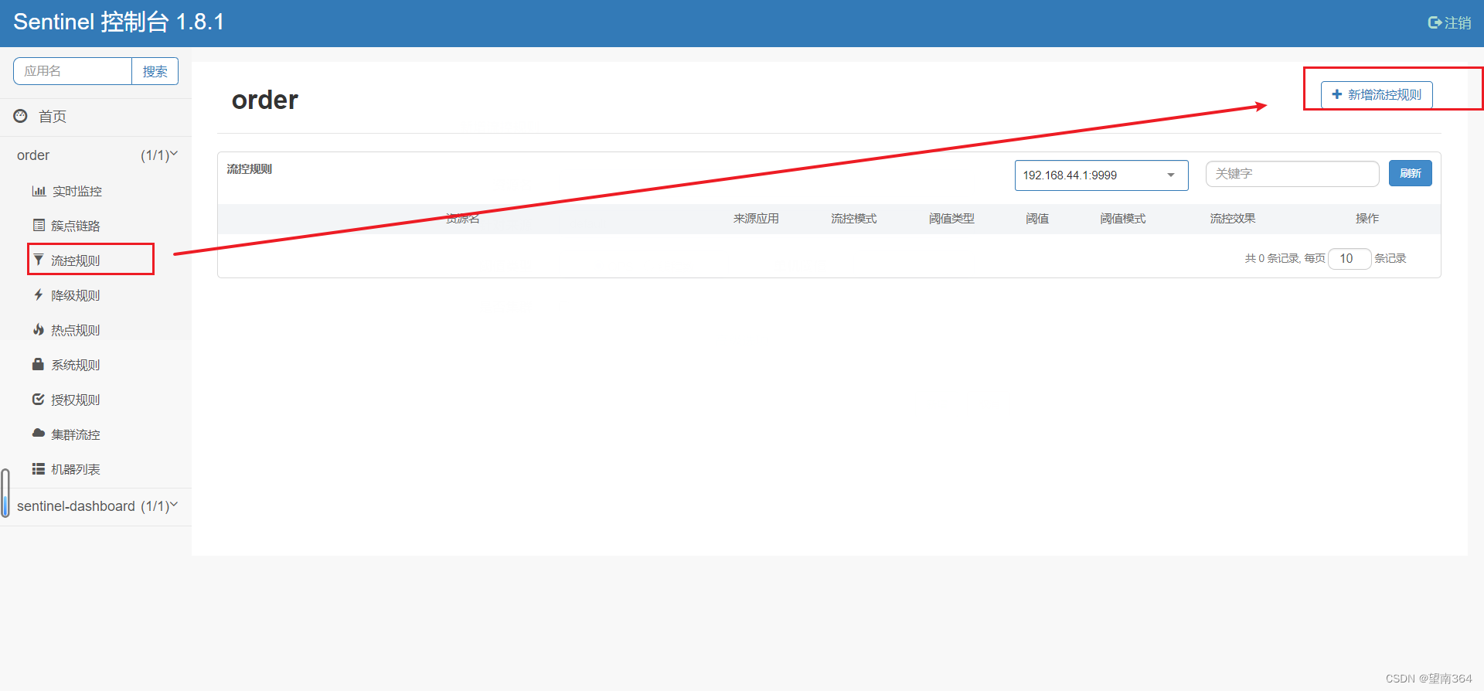Screen dimensions: 1484x691
Task: Click the 流控效果 column header
Action: [x=1233, y=219]
